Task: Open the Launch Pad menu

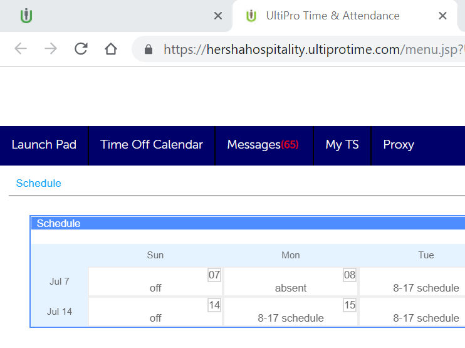Action: (44, 145)
